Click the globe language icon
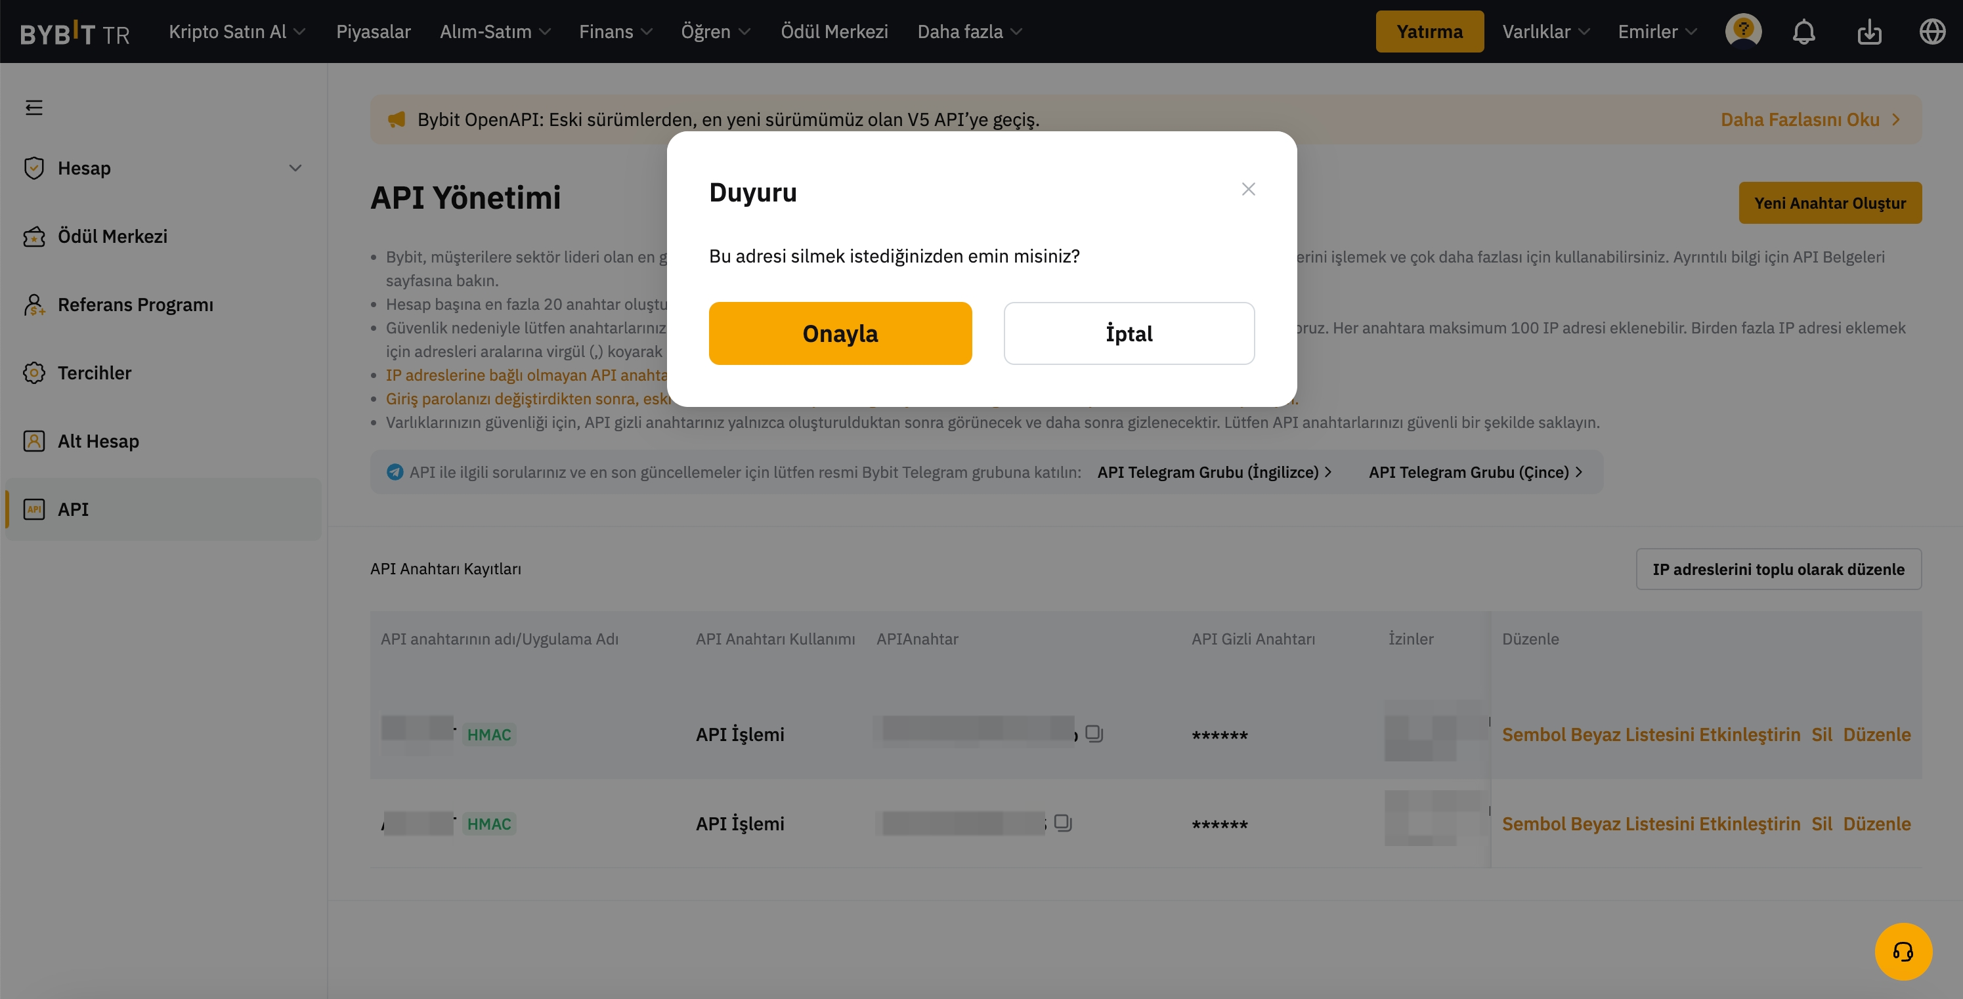The image size is (1963, 999). pyautogui.click(x=1931, y=32)
